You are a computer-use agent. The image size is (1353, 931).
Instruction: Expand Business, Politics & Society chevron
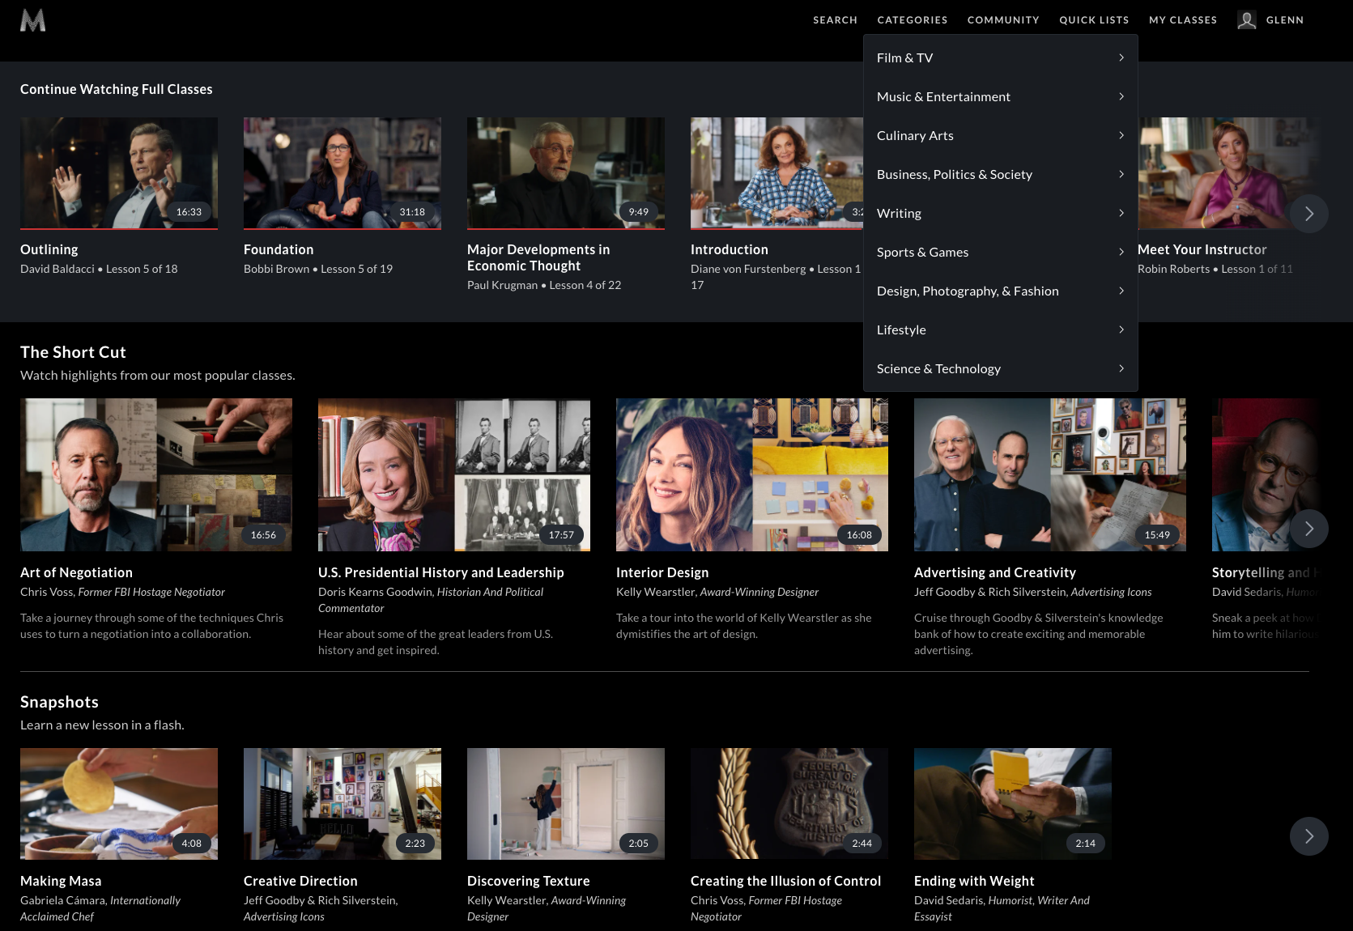coord(1121,174)
